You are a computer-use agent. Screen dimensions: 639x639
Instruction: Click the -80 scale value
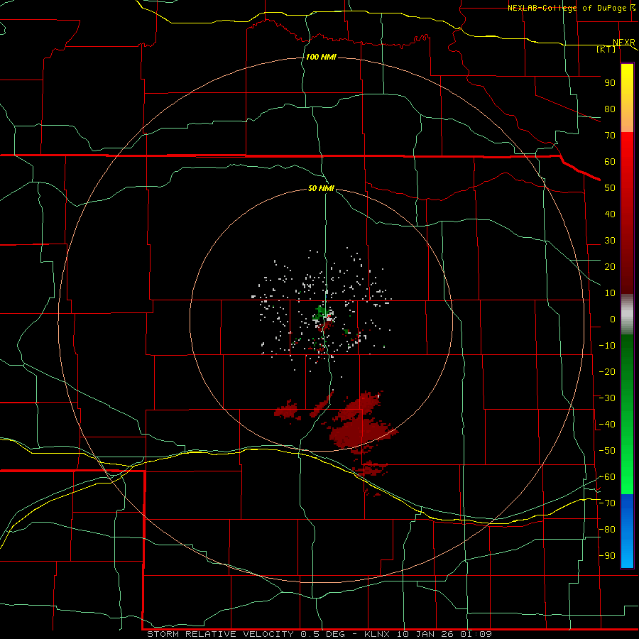click(607, 530)
